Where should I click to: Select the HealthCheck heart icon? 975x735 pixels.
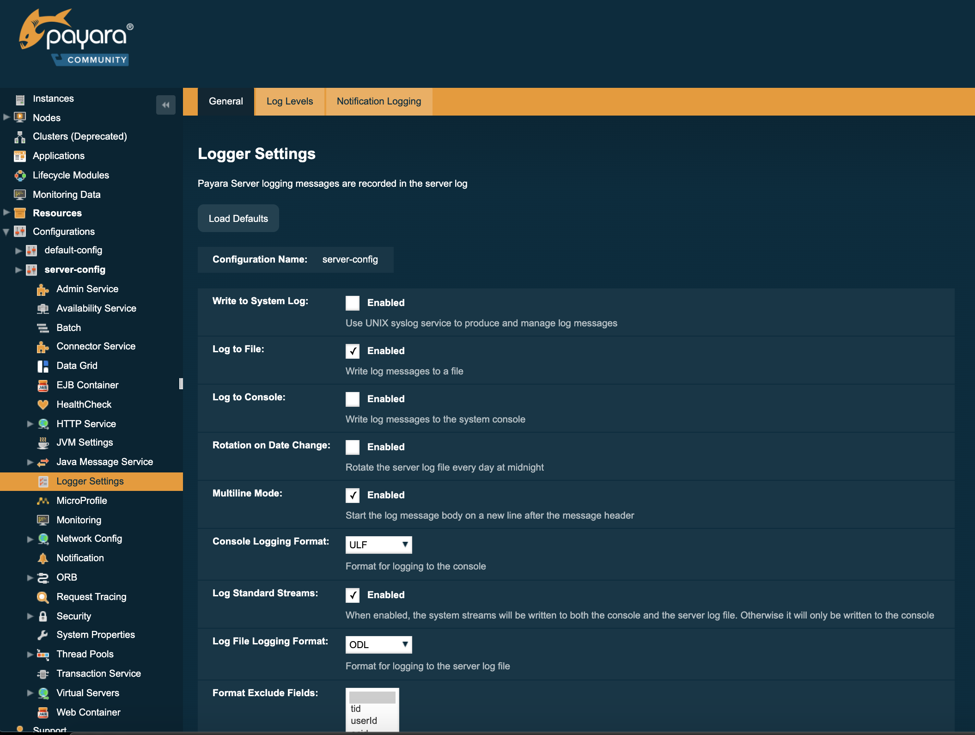click(x=43, y=404)
